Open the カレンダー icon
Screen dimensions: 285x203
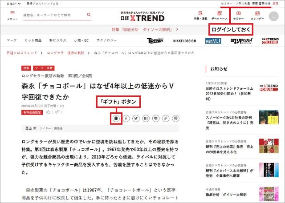point(257,16)
